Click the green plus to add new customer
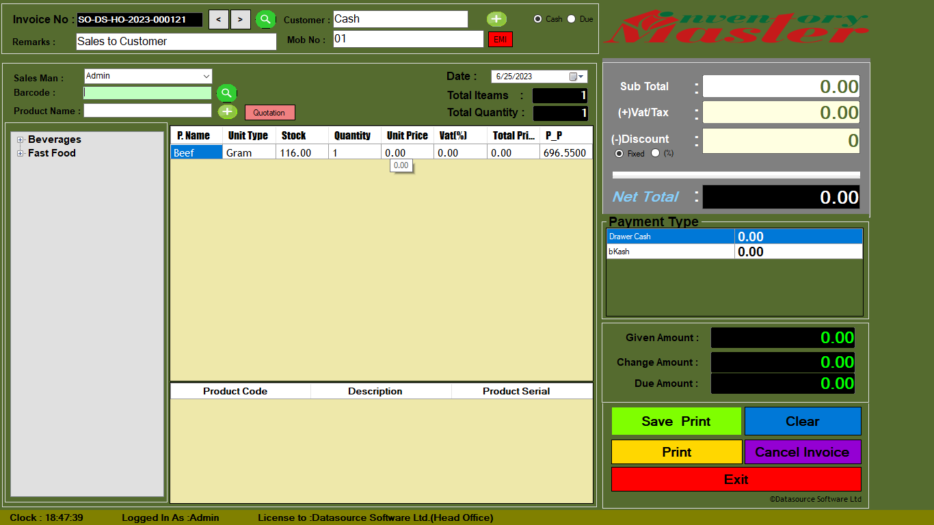 point(496,18)
